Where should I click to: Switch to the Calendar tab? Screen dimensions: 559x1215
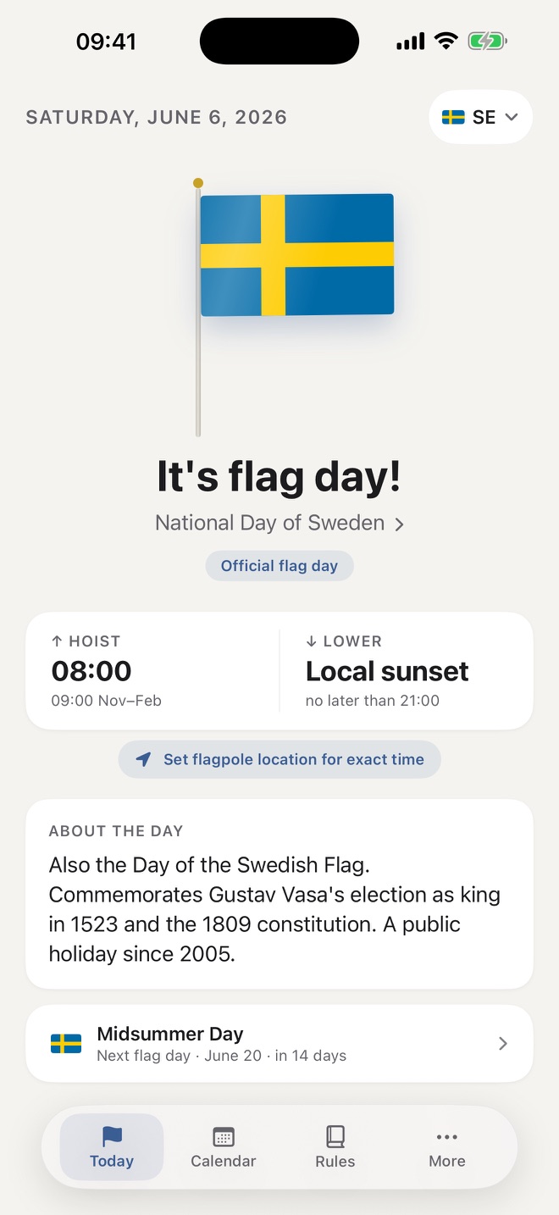(224, 1147)
